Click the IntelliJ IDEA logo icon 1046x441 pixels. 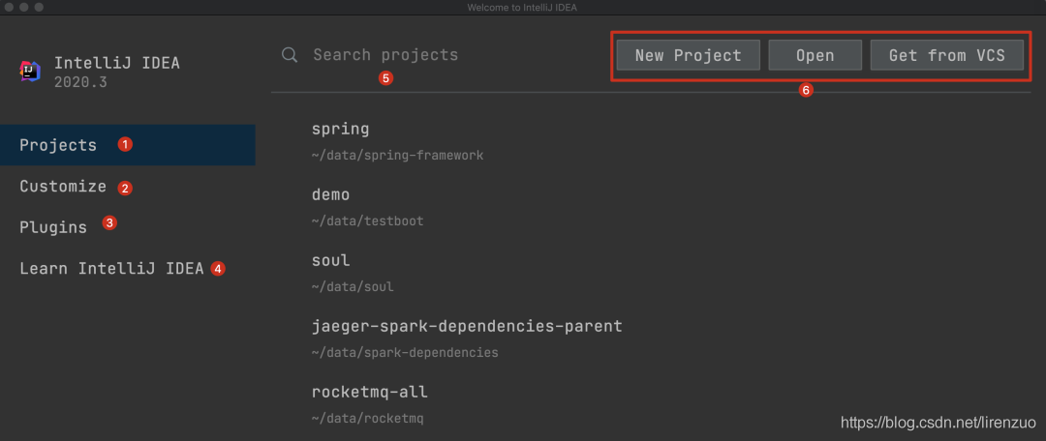[x=30, y=71]
